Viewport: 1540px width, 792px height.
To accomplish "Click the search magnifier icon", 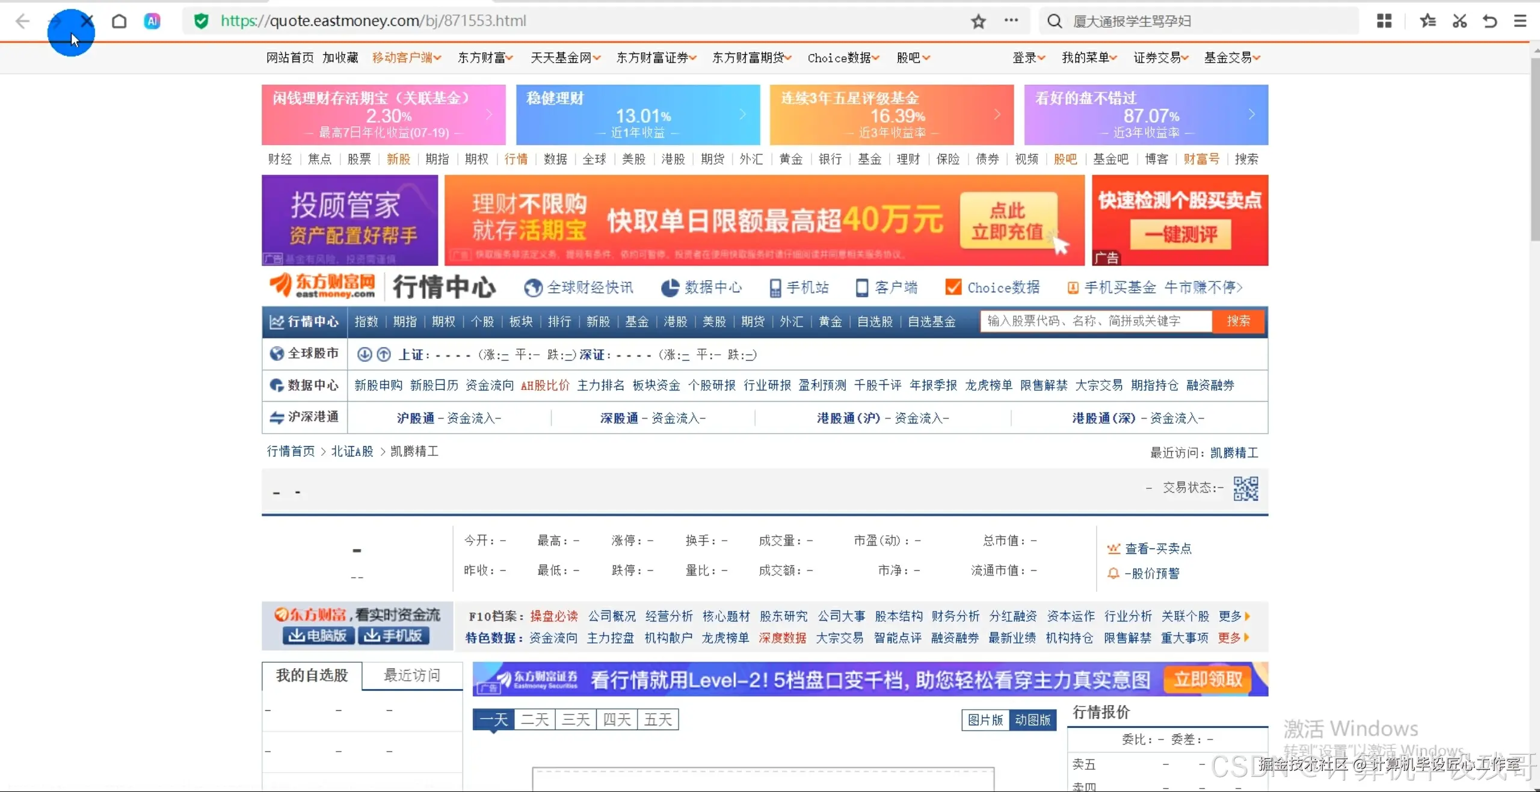I will 1054,22.
